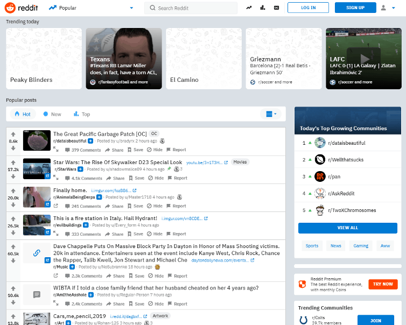Open 2.3k Comments on Dave Chappelle post
The width and height of the screenshot is (406, 325).
tap(83, 276)
